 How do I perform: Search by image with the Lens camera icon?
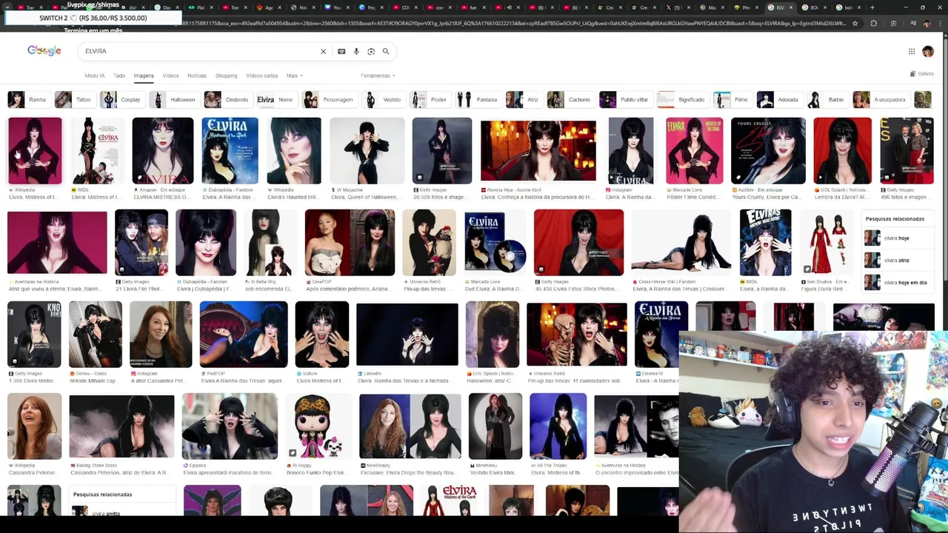coord(371,51)
